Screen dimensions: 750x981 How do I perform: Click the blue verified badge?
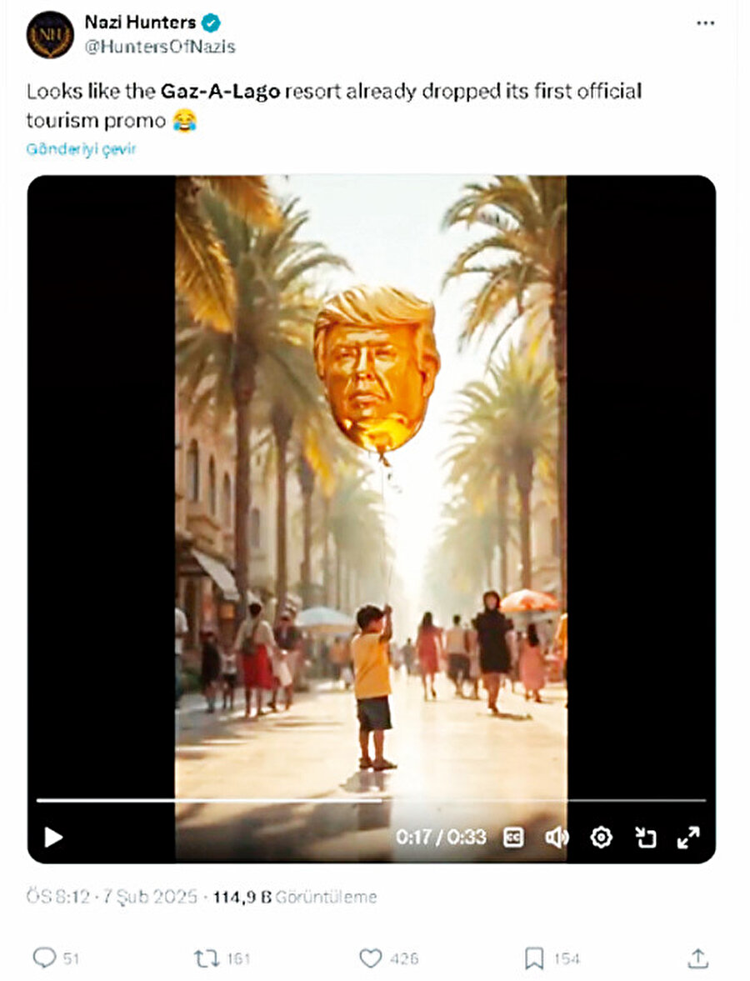[211, 24]
